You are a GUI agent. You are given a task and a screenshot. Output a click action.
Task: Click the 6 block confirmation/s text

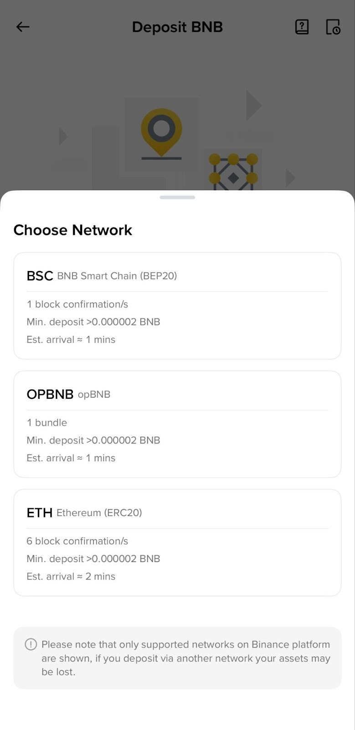[77, 541]
